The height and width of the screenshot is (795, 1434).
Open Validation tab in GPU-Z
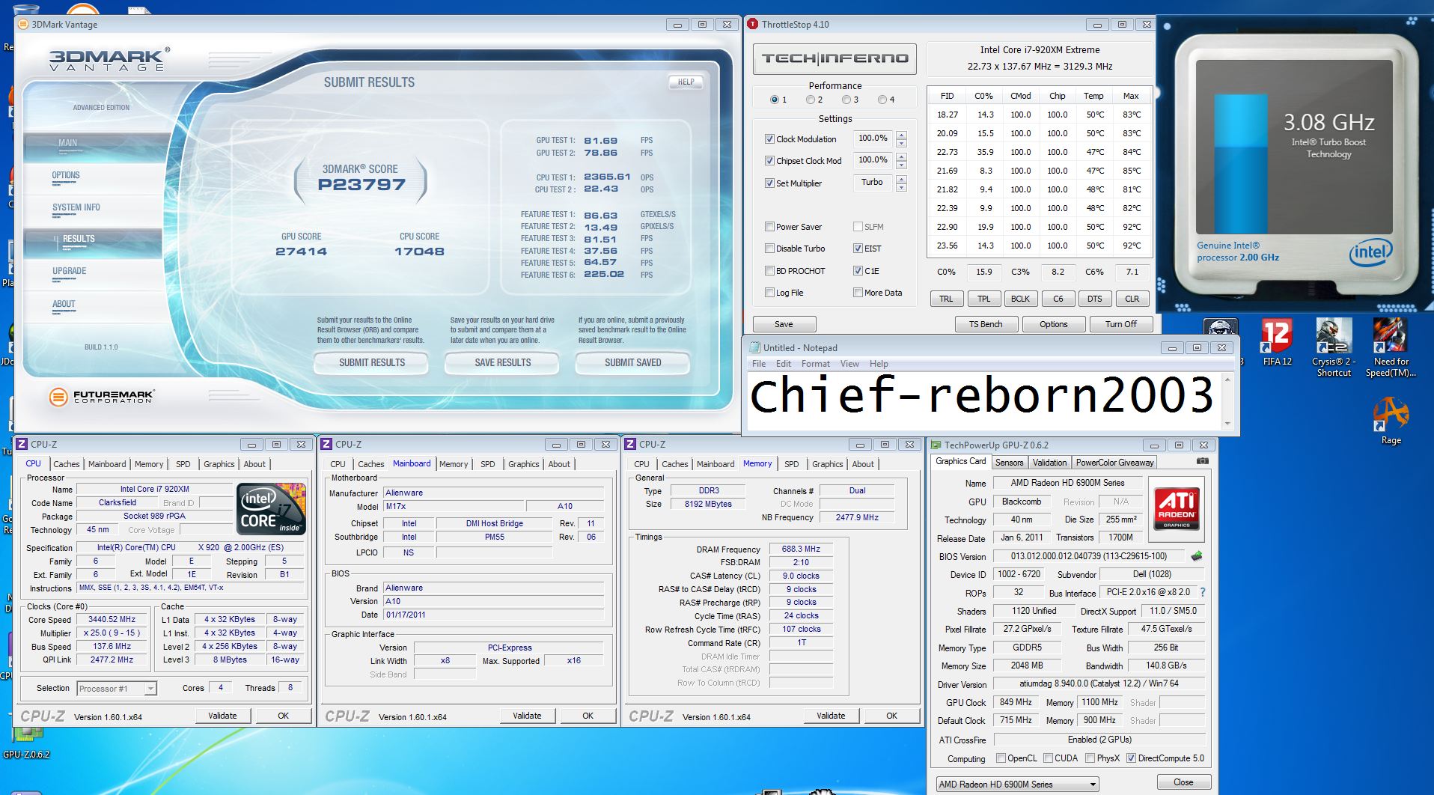pos(1049,463)
